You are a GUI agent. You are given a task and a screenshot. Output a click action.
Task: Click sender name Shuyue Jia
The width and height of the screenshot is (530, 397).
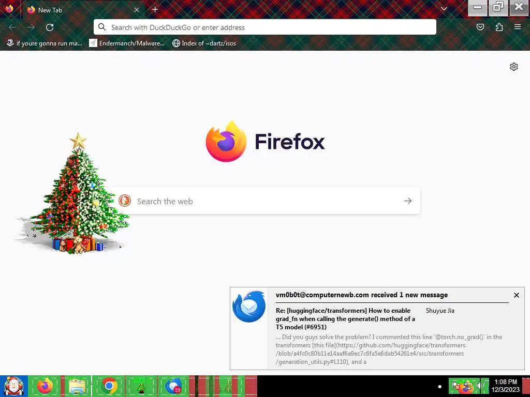tap(440, 311)
